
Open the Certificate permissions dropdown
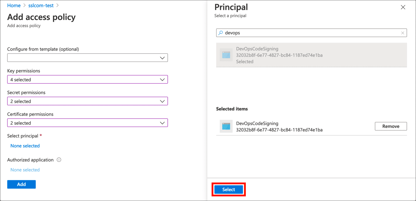tap(87, 123)
